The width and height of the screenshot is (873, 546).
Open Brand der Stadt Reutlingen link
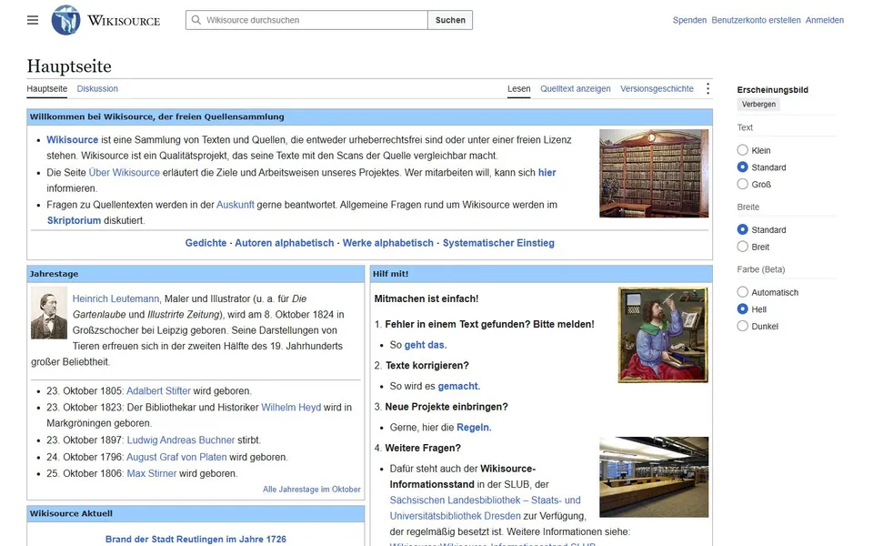coord(196,540)
